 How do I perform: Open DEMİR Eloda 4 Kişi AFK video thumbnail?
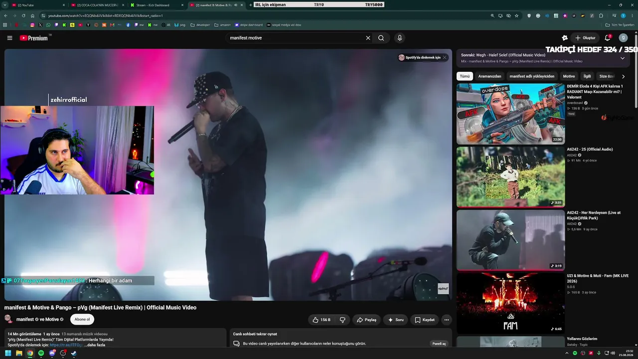pos(510,114)
